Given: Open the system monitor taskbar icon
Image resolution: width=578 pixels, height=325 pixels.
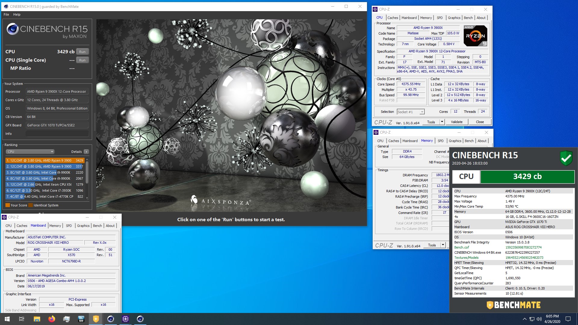Looking at the screenshot, I should click(66, 319).
